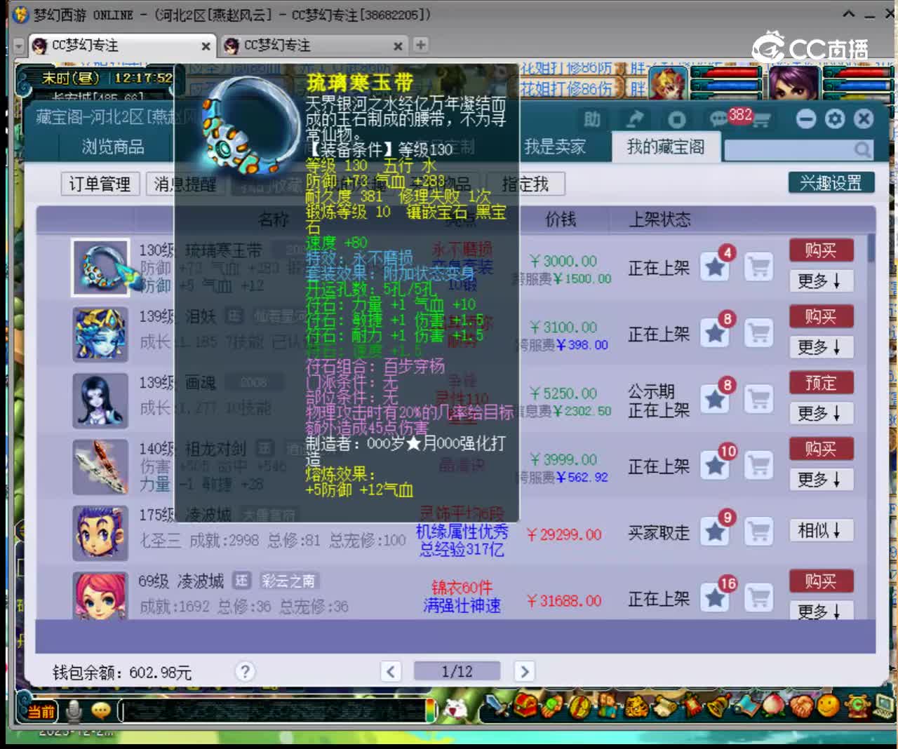The height and width of the screenshot is (749, 898).
Task: Click the share arrow icon in the header
Action: coord(634,119)
